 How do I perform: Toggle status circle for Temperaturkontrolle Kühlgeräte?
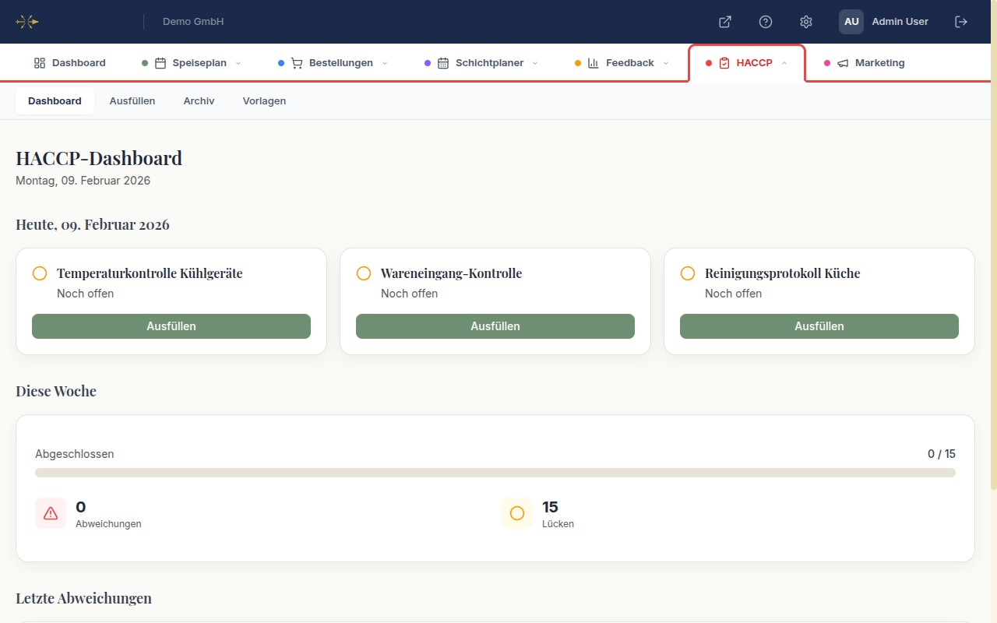[40, 273]
